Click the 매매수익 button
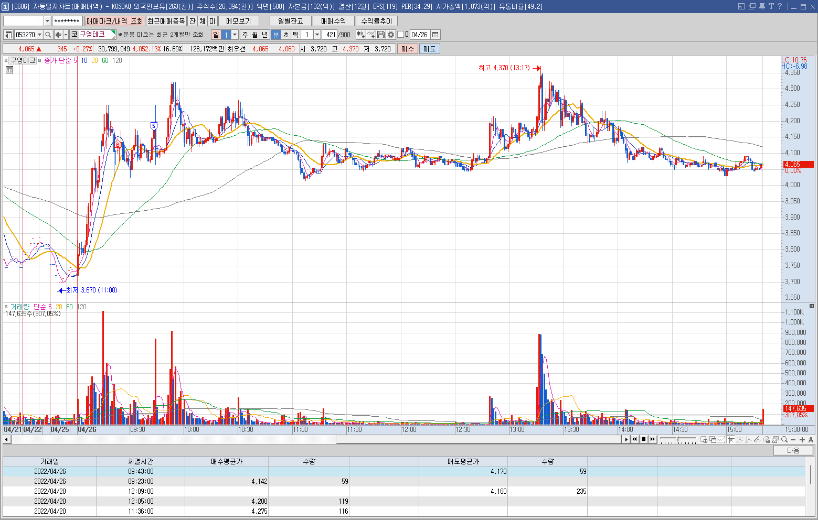This screenshot has width=818, height=520. point(334,21)
